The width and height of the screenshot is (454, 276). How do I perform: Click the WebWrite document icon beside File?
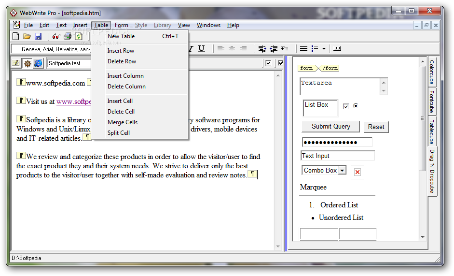pyautogui.click(x=16, y=25)
